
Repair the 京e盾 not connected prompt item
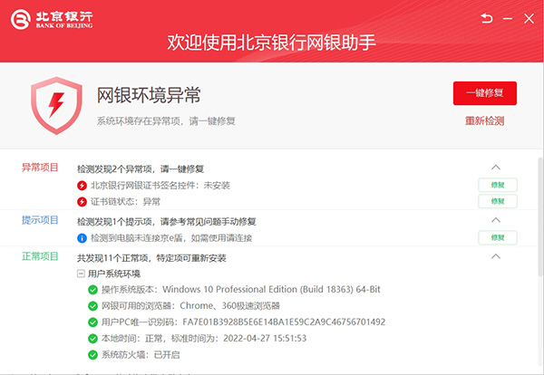click(498, 237)
